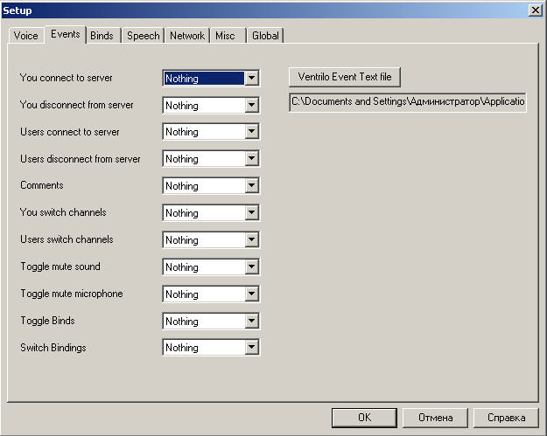Open the Comments event dropdown
The image size is (547, 436).
pyautogui.click(x=252, y=186)
